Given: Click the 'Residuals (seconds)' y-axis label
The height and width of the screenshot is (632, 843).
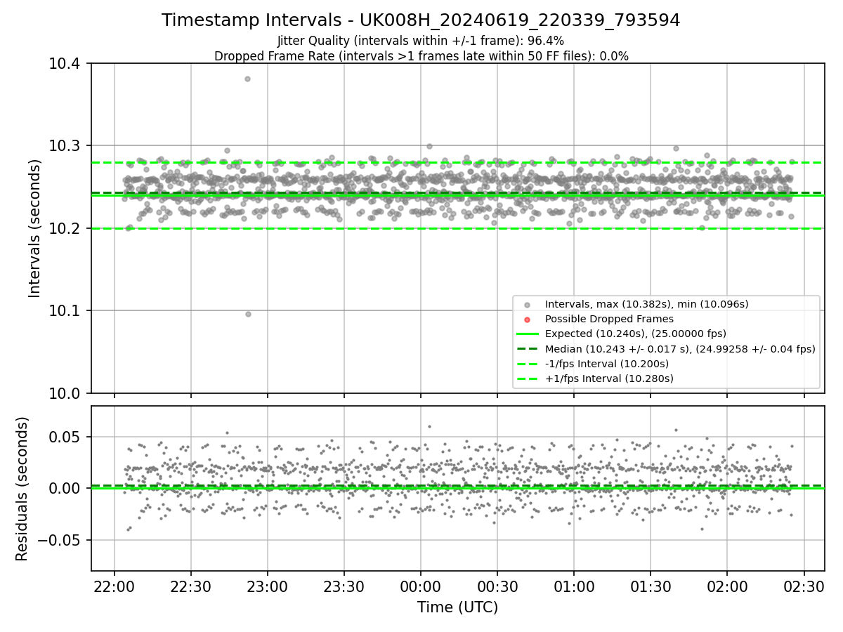Looking at the screenshot, I should coord(22,489).
